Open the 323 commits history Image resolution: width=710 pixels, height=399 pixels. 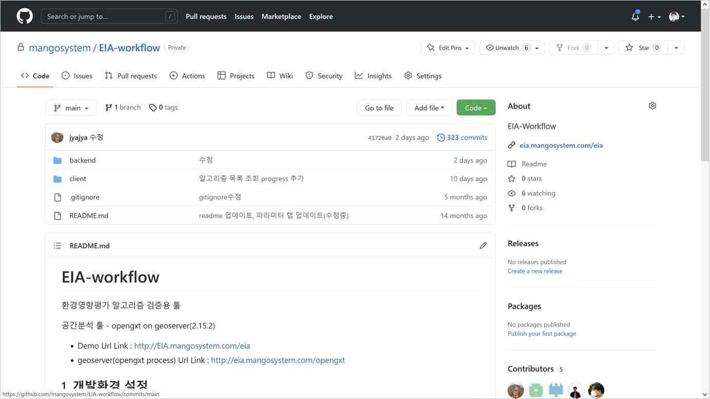[x=462, y=137]
